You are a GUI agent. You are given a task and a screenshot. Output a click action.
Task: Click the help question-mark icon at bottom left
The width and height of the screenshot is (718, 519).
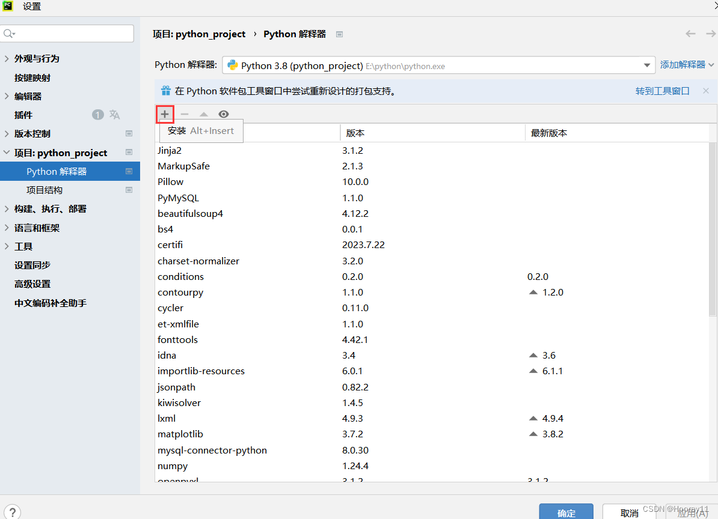pos(11,511)
